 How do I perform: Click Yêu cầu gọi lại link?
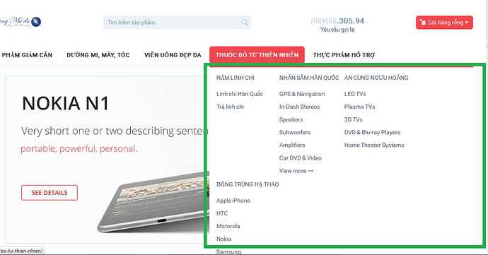tap(337, 30)
